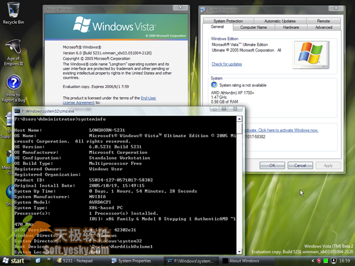Select the General tab
This screenshot has width=355, height=266.
point(217,27)
